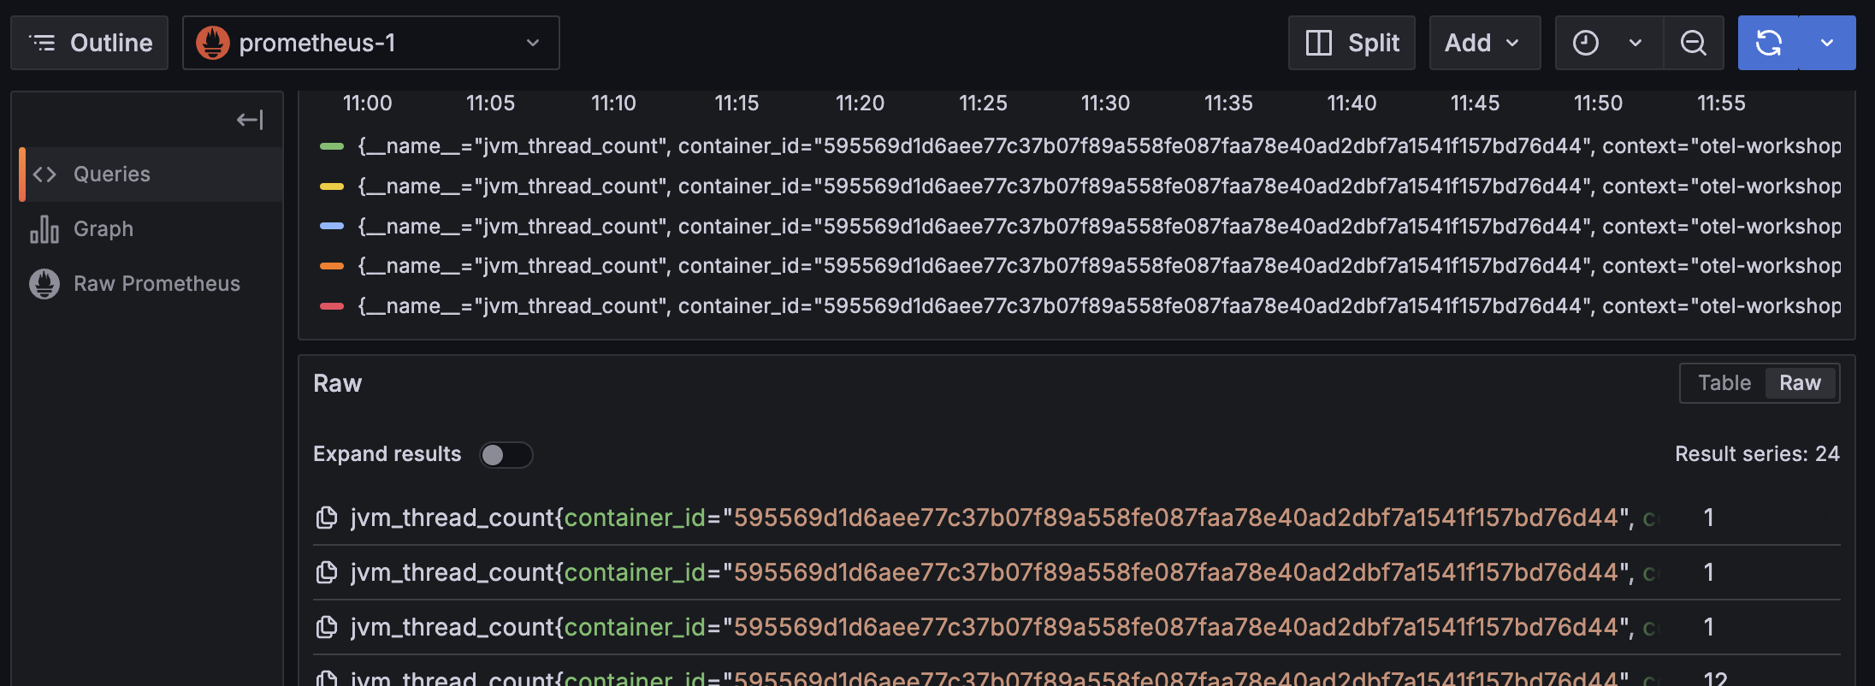
Task: Open the prometheus-1 data source dropdown
Action: tap(370, 43)
